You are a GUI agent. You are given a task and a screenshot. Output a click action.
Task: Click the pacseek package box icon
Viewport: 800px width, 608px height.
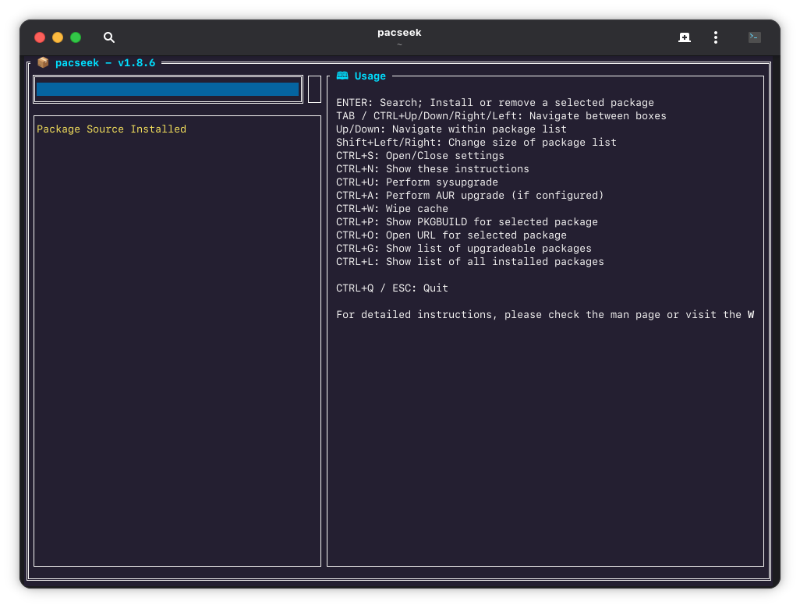pos(44,62)
